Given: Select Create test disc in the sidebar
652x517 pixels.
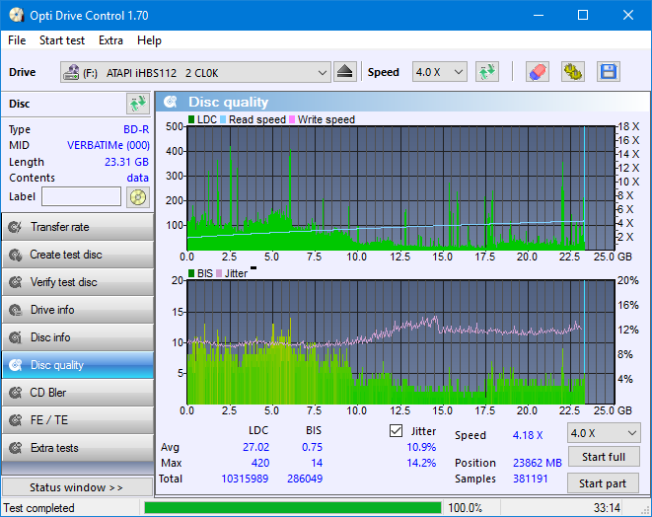Looking at the screenshot, I should pyautogui.click(x=78, y=255).
